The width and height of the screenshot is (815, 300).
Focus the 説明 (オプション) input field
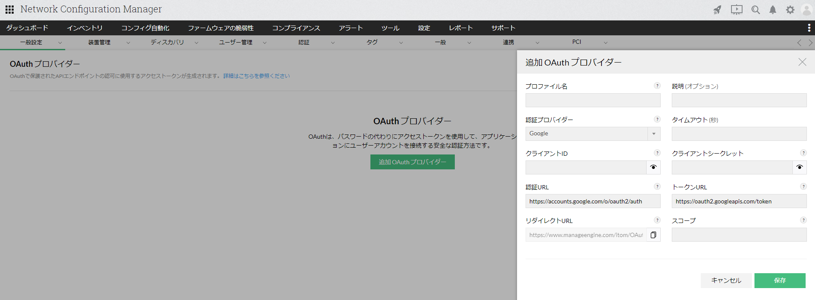pos(739,100)
